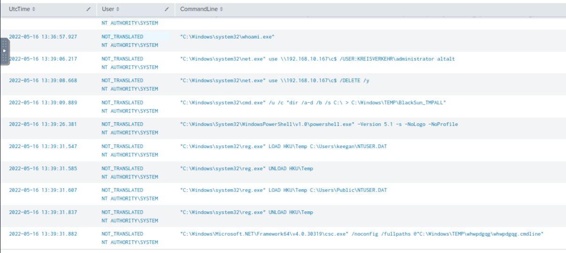Click the pencil edit icon in UtcTime column

click(89, 9)
